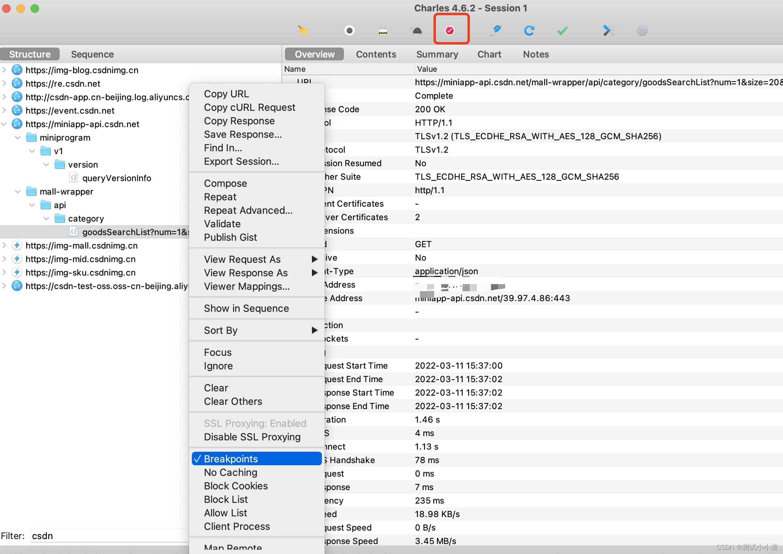Select Disable SSL Proxying menu entry

[252, 437]
